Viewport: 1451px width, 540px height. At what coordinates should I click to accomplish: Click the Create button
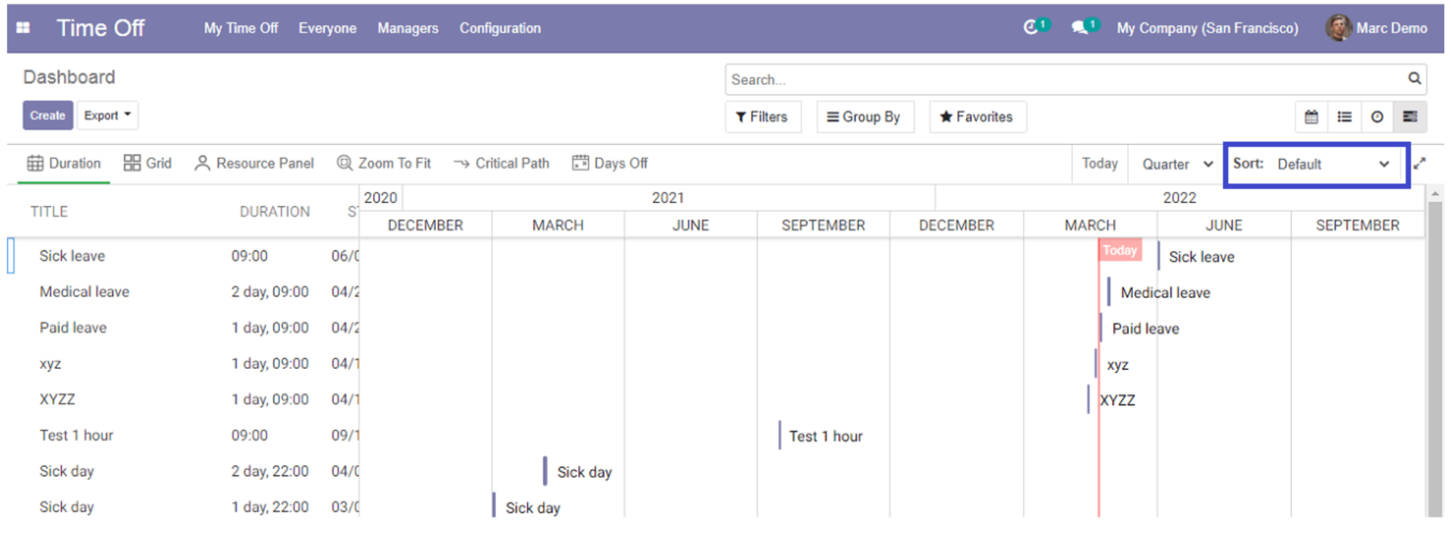[47, 115]
